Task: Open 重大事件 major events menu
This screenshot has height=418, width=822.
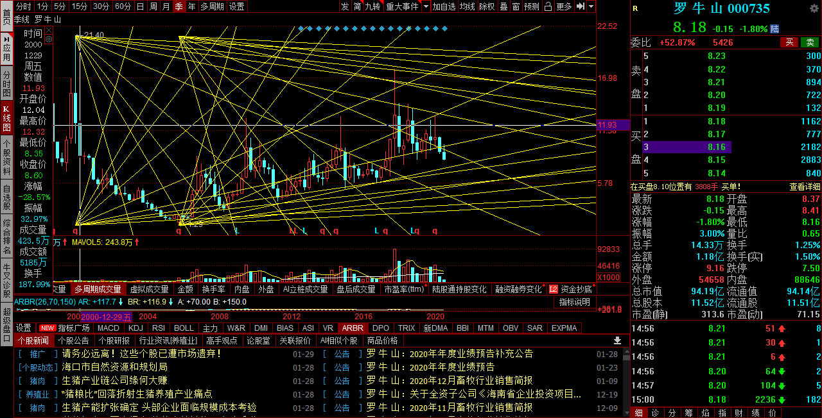Action: 402,6
